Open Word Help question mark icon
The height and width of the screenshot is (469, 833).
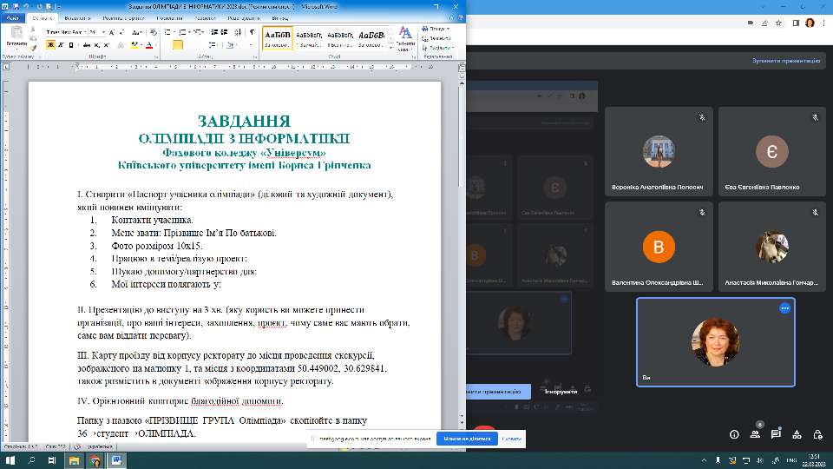pyautogui.click(x=461, y=18)
